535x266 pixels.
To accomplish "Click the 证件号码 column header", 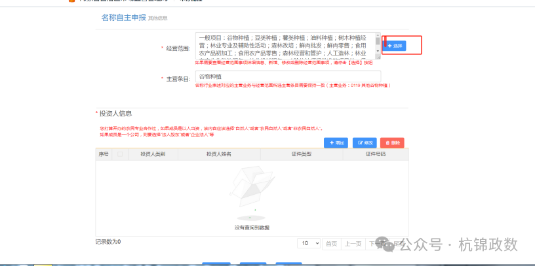I will [376, 154].
